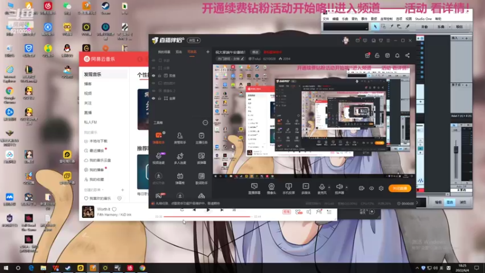This screenshot has height=273, width=485.
Task: Toggle the lock on the 全屏 source
Action: (x=159, y=98)
